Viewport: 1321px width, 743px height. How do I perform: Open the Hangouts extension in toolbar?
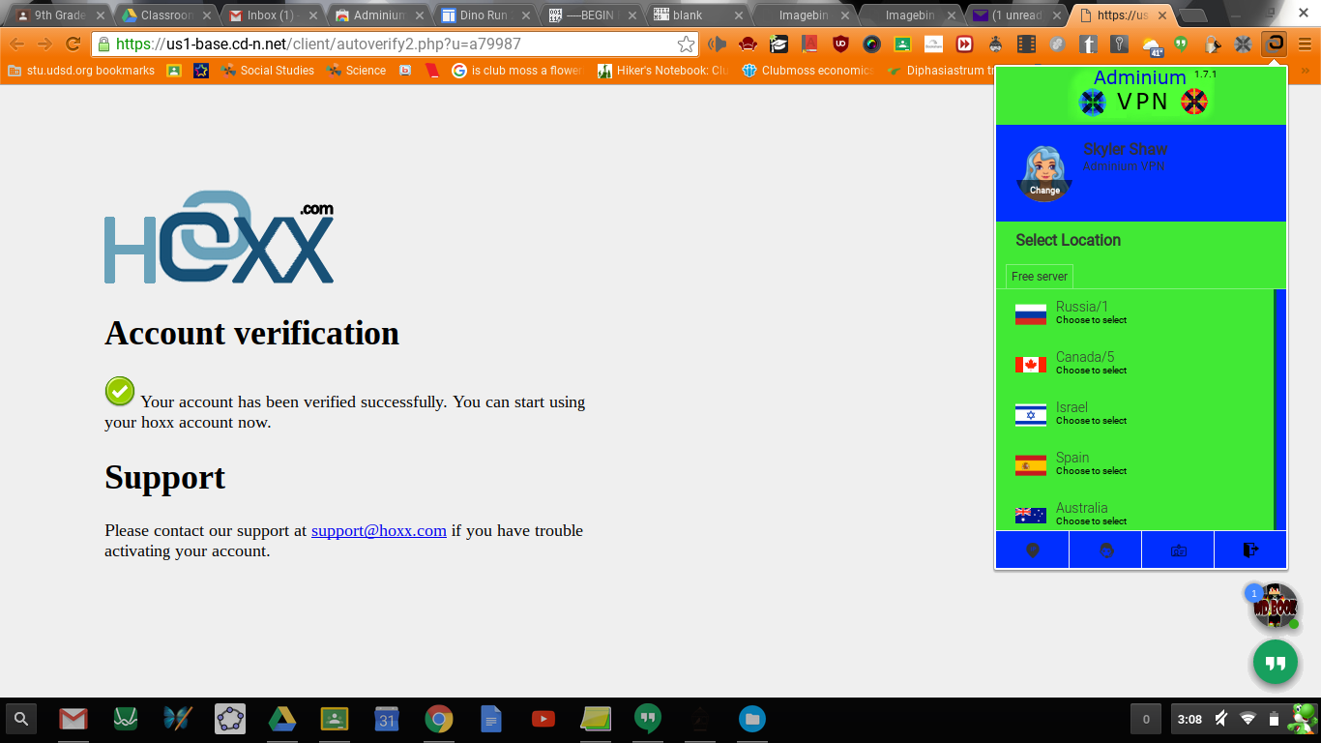1181,45
